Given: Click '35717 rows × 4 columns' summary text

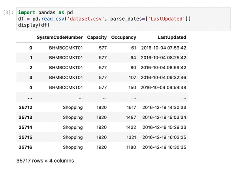Looking at the screenshot, I should pyautogui.click(x=45, y=161).
